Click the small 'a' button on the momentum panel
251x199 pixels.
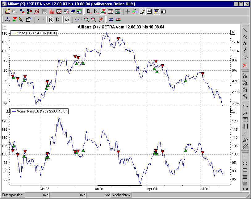point(7,110)
